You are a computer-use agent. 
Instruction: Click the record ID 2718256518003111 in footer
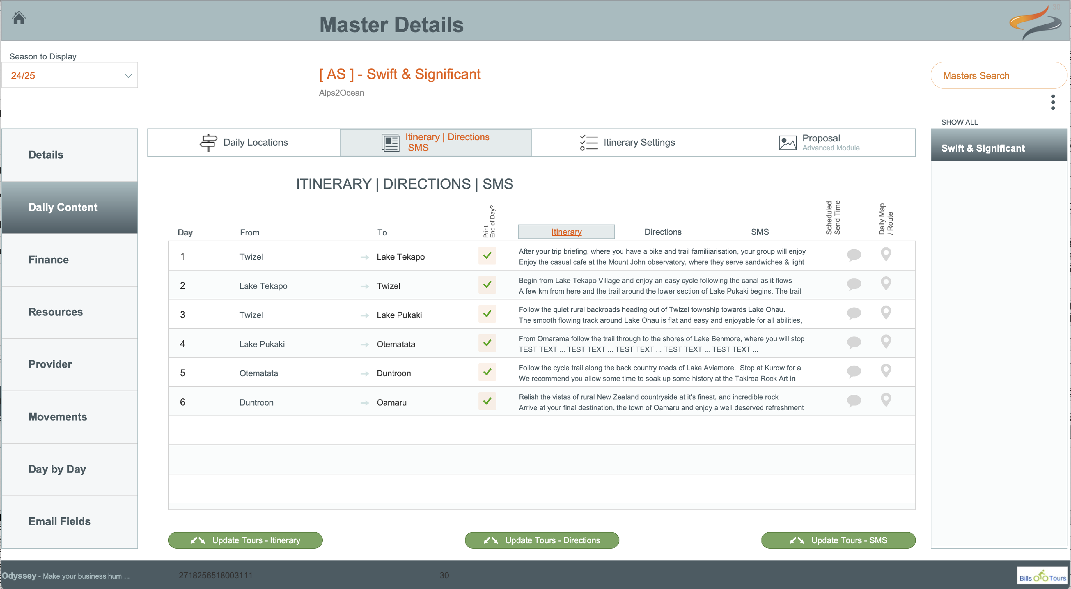click(x=215, y=575)
